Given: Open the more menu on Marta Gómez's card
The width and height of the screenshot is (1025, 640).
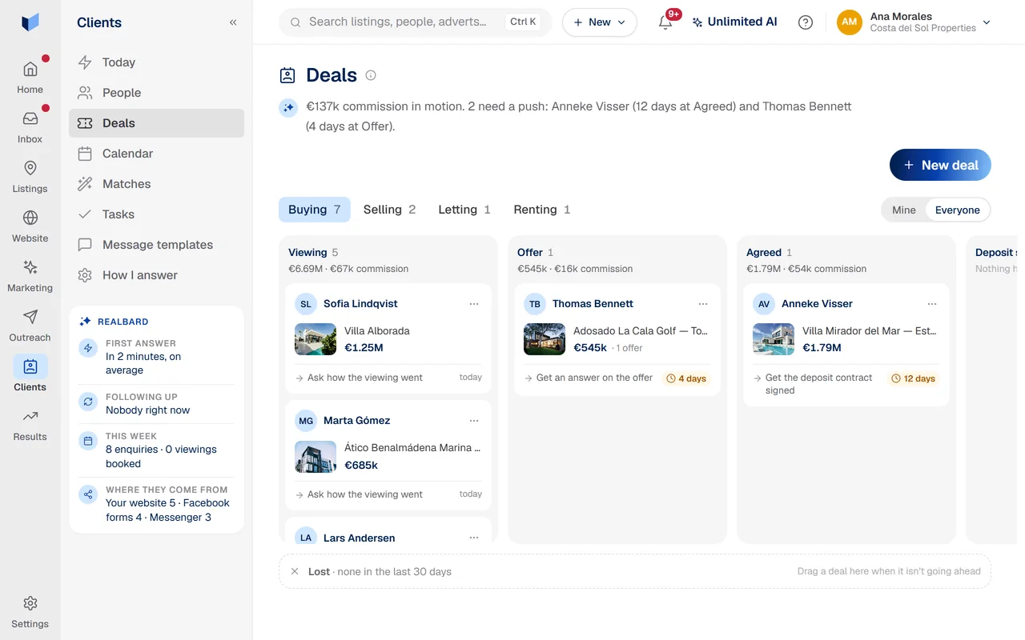Looking at the screenshot, I should point(474,421).
